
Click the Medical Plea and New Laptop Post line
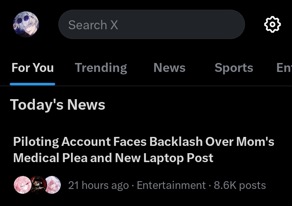tap(113, 158)
